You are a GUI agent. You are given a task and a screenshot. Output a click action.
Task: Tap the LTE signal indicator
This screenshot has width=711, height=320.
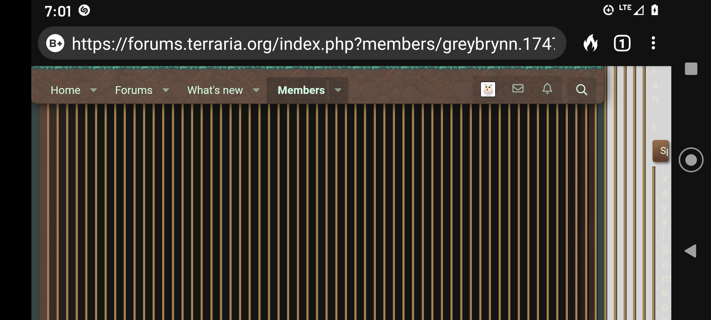[631, 9]
